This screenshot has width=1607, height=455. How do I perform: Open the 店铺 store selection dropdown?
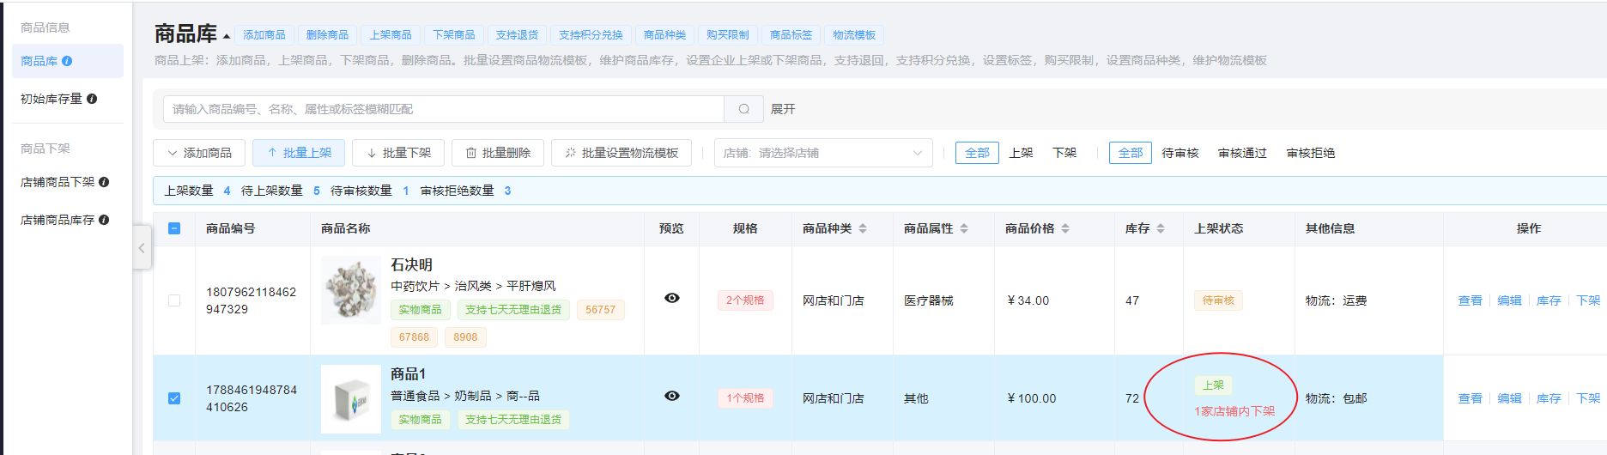point(822,153)
